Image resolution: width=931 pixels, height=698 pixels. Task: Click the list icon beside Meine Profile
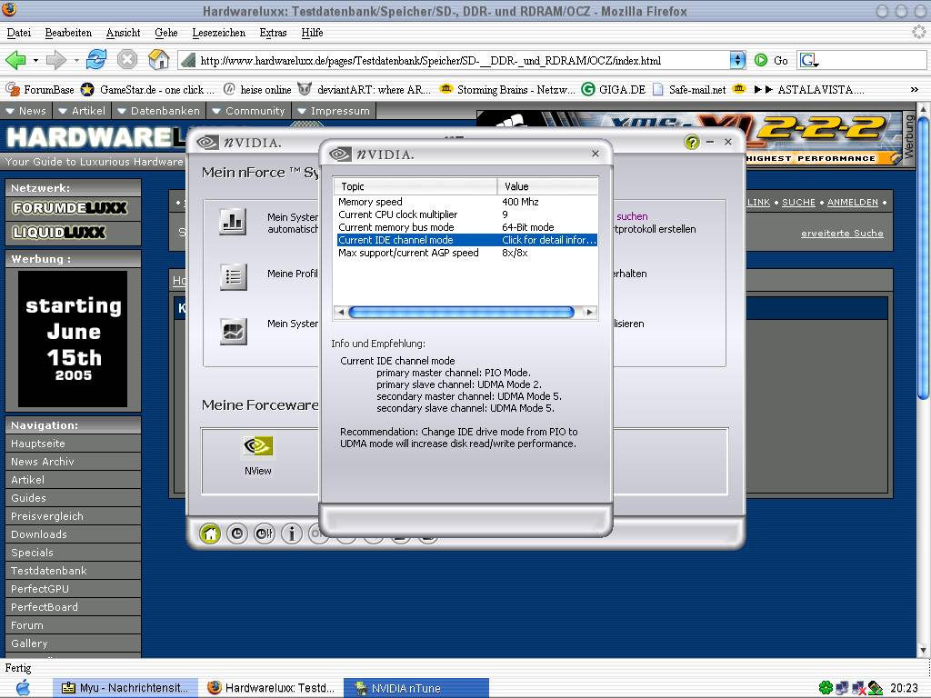click(233, 276)
